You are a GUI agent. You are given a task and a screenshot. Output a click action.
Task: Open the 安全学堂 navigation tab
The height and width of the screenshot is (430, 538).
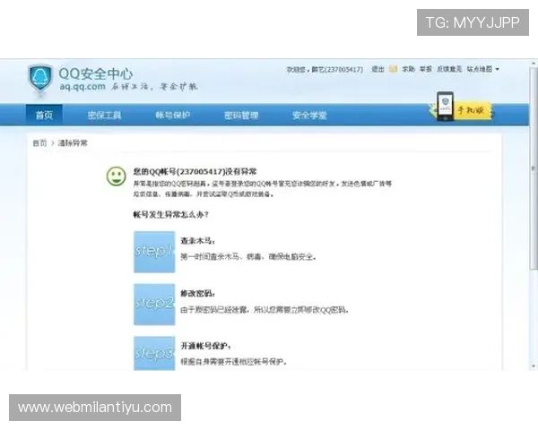(x=309, y=116)
